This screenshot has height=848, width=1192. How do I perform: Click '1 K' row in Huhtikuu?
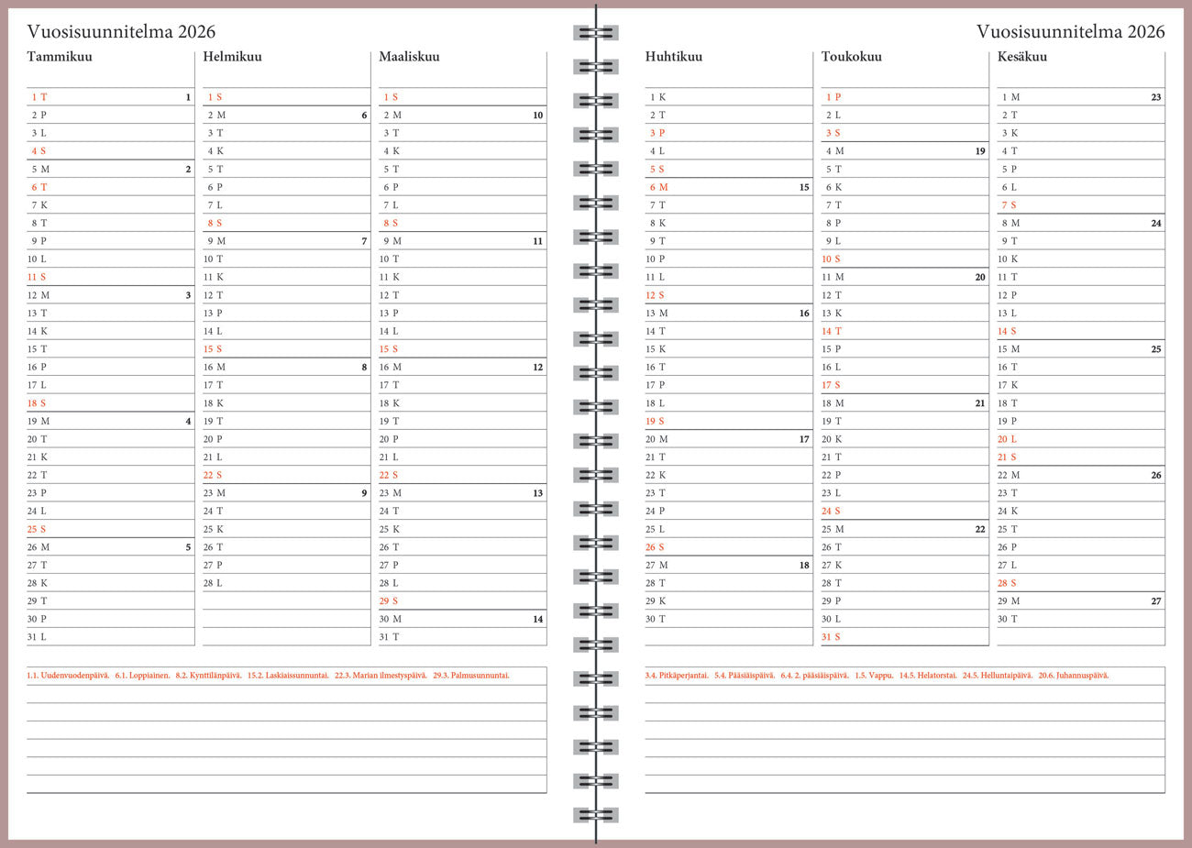pyautogui.click(x=729, y=97)
